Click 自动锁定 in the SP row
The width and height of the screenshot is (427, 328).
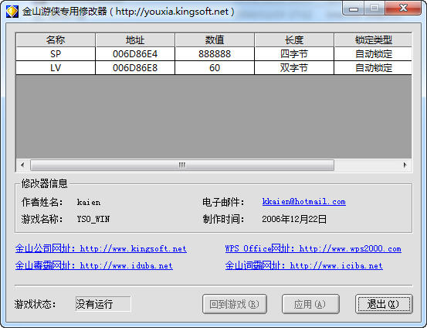pos(373,53)
